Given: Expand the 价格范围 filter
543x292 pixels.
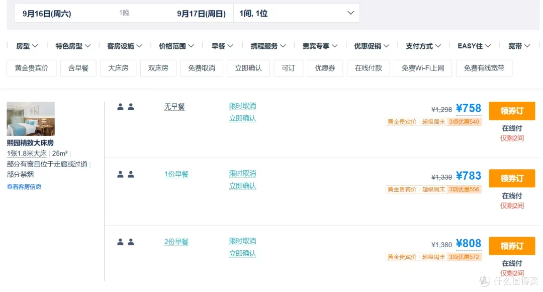Looking at the screenshot, I should (176, 46).
